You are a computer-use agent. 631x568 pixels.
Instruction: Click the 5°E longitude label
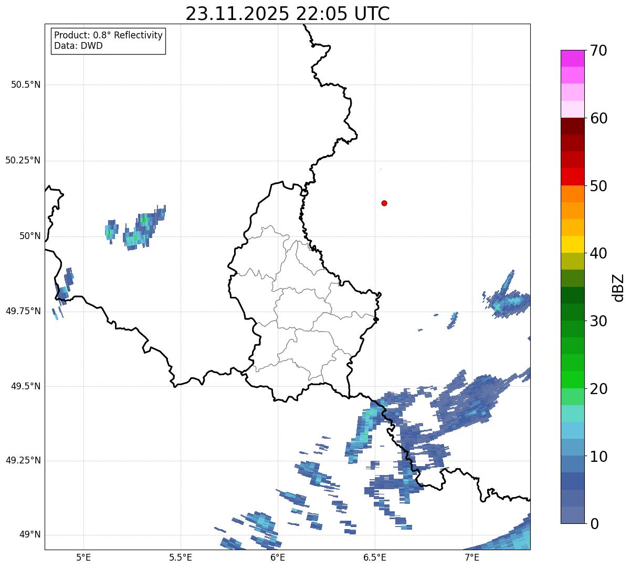click(x=83, y=557)
